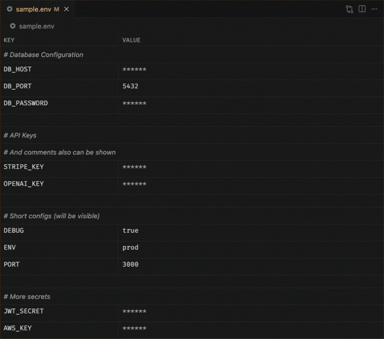Click the ENV value prod
The width and height of the screenshot is (384, 339).
pyautogui.click(x=130, y=248)
